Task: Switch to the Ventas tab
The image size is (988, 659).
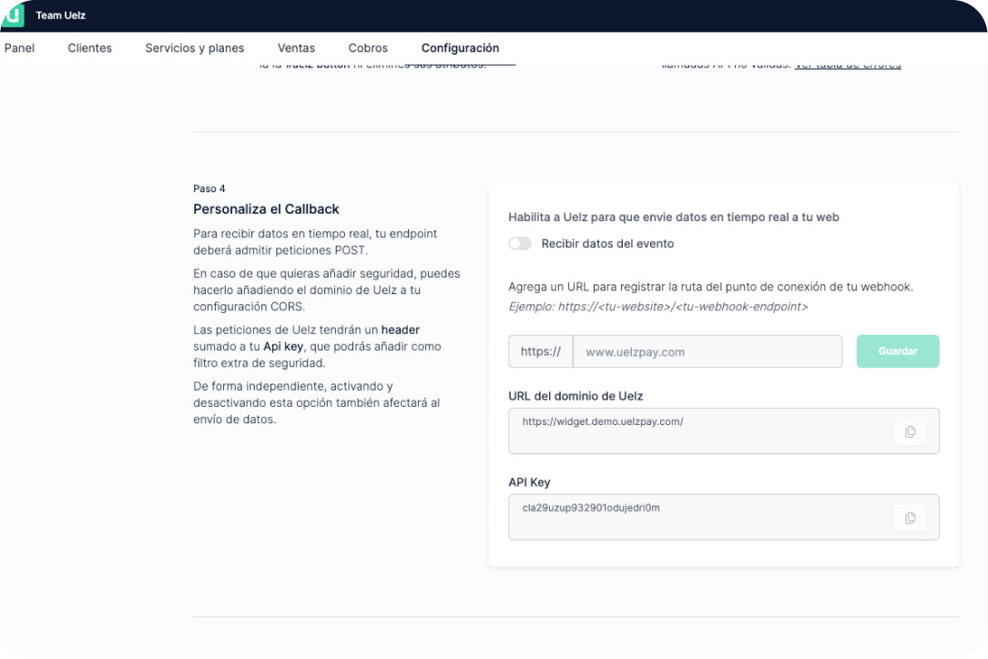Action: tap(296, 48)
